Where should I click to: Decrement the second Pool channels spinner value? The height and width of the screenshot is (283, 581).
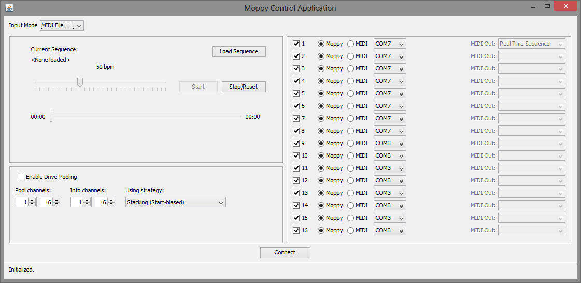[x=57, y=205]
